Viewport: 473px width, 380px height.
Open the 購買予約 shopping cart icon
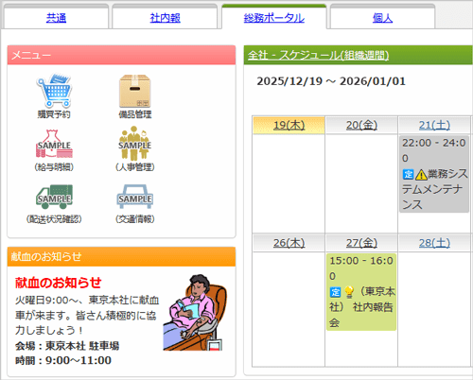(x=54, y=91)
